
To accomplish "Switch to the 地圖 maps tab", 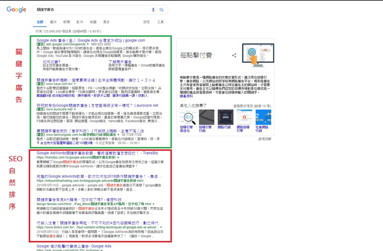I will [x=93, y=22].
